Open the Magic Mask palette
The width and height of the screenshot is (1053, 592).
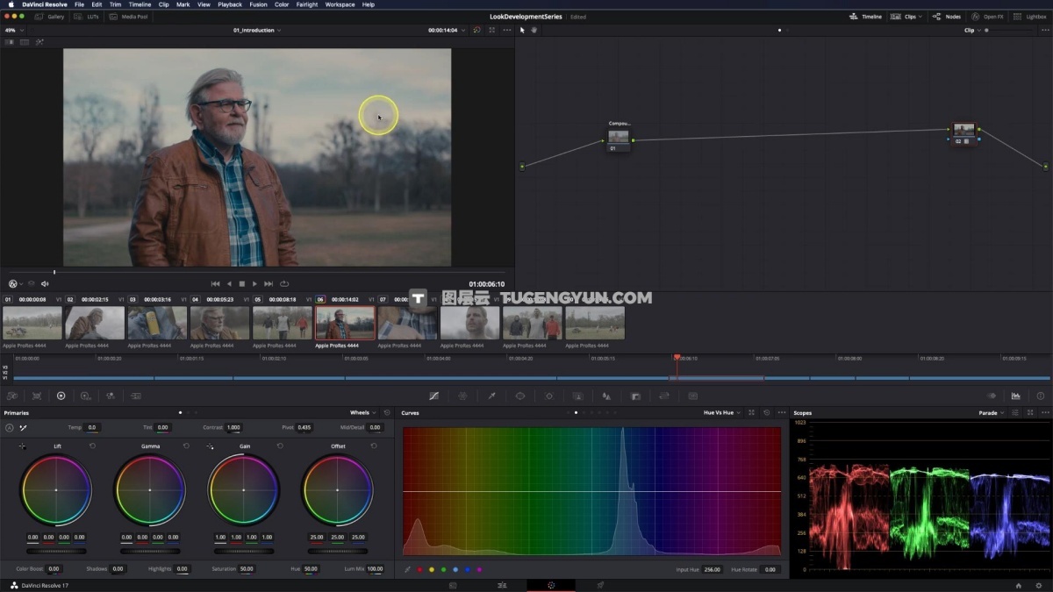click(x=577, y=396)
